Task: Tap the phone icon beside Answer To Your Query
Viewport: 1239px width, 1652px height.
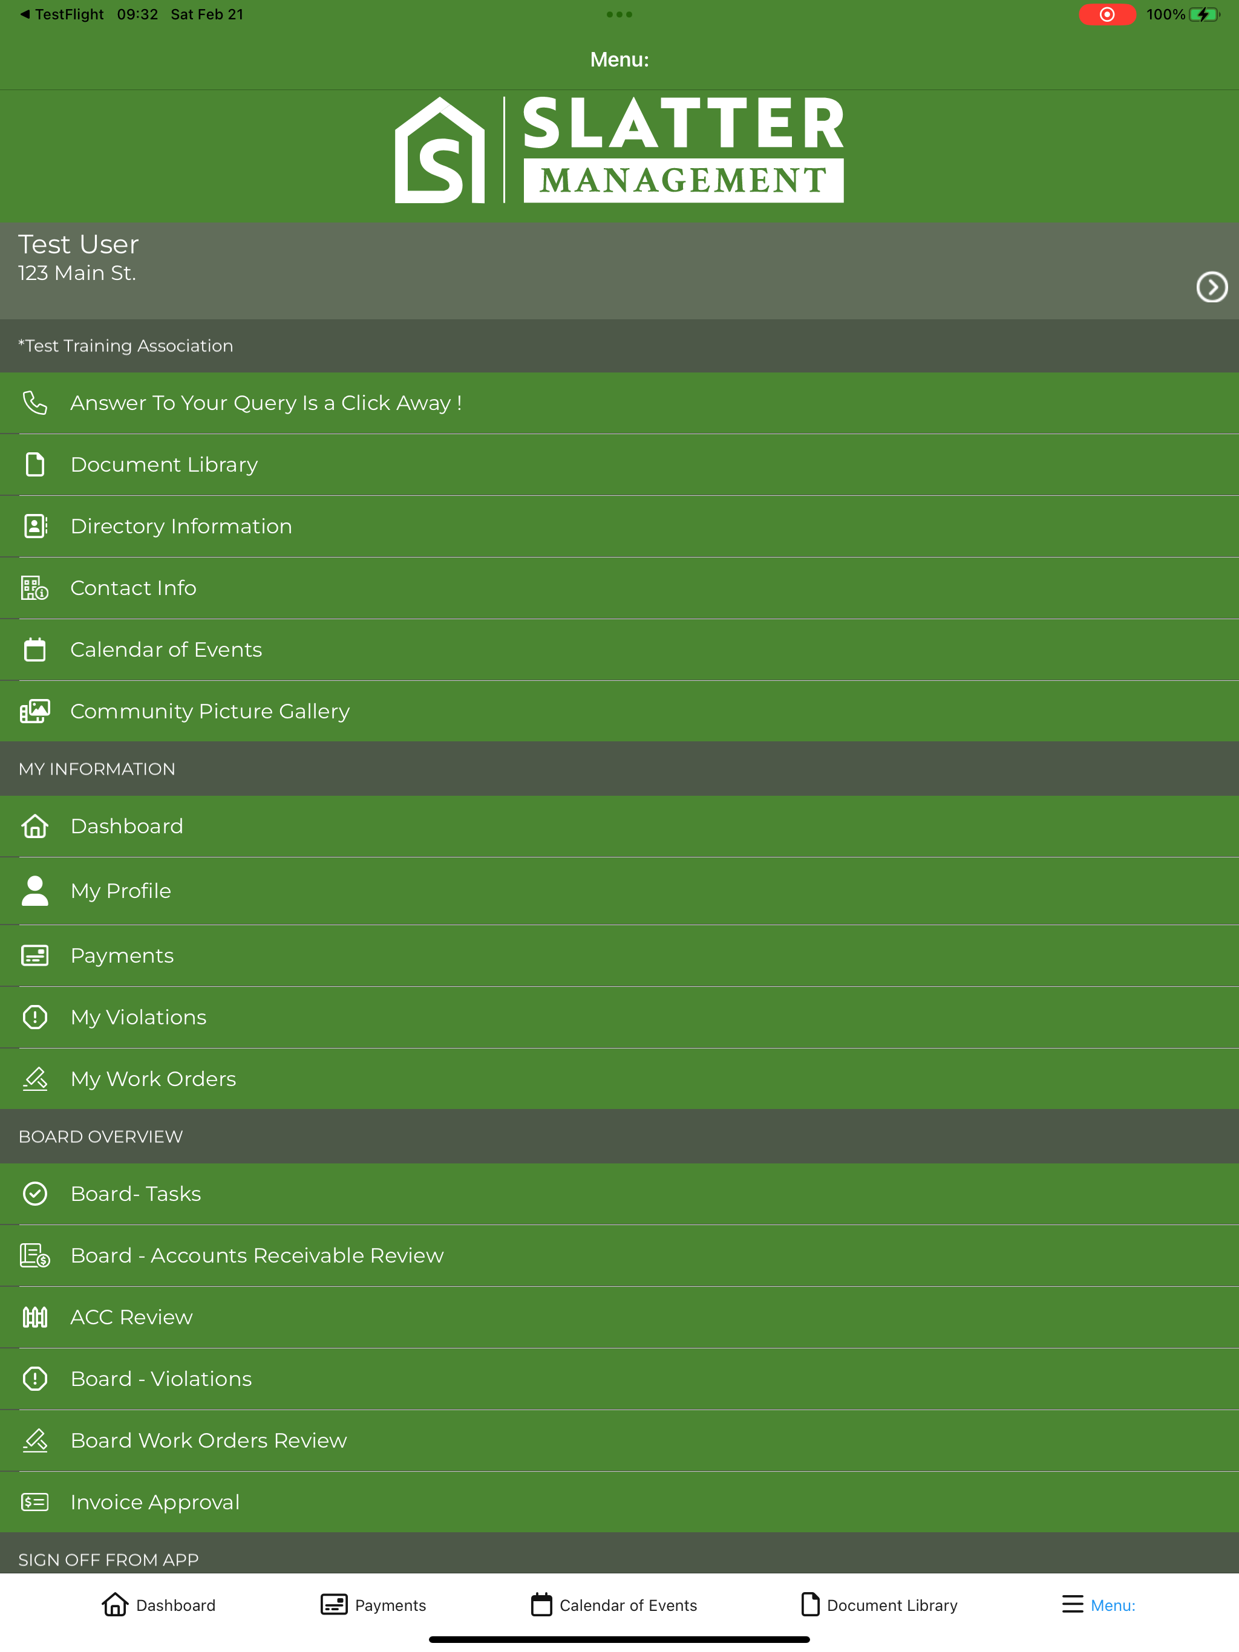Action: [34, 403]
